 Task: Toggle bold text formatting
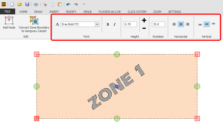pyautogui.click(x=108, y=24)
